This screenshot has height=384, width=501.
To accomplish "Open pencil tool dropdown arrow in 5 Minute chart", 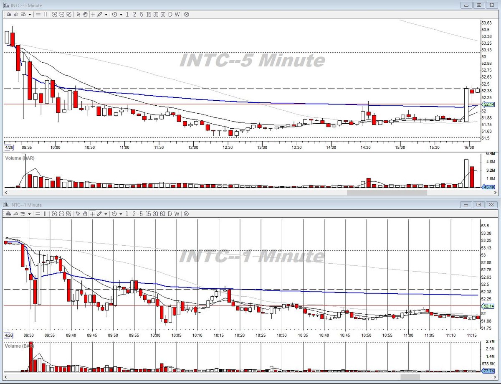I will click(x=106, y=15).
